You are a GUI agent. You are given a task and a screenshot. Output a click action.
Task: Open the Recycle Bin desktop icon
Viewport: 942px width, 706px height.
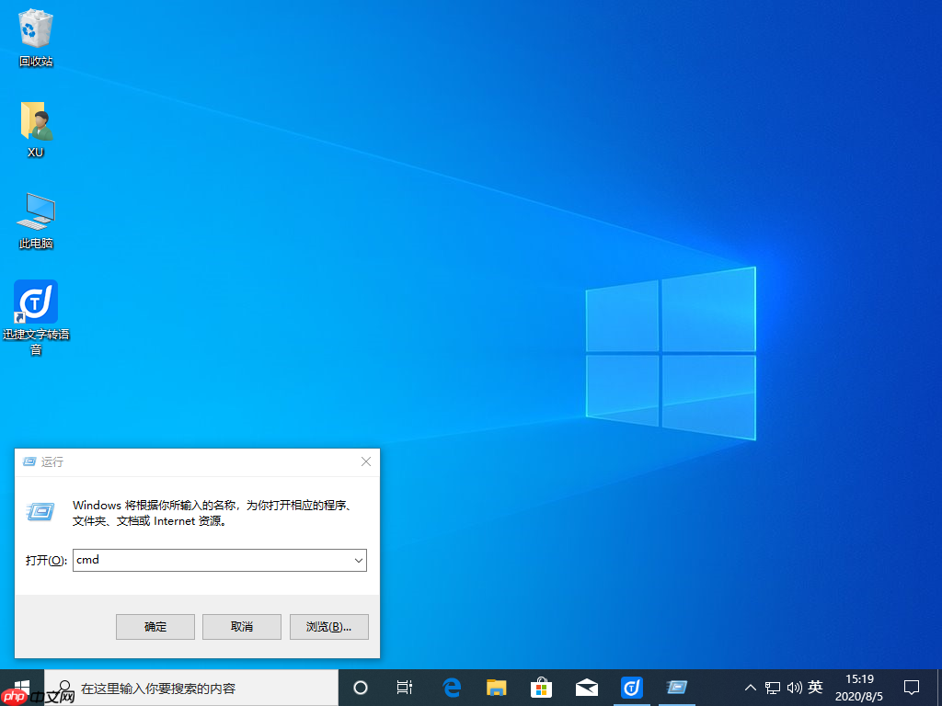(x=36, y=38)
